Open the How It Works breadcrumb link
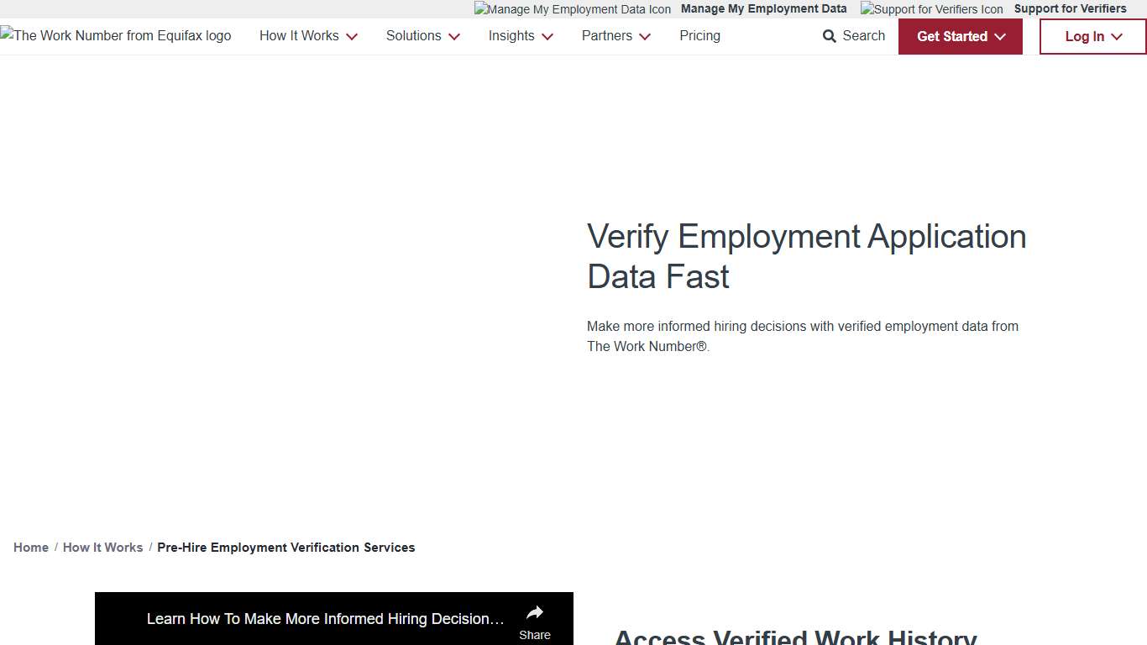The width and height of the screenshot is (1147, 645). pos(102,547)
